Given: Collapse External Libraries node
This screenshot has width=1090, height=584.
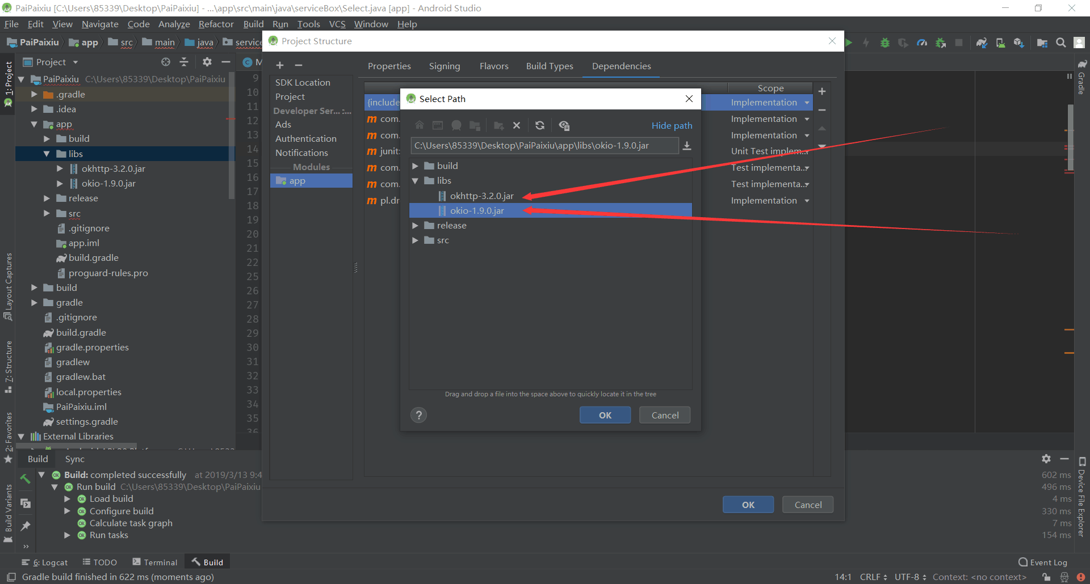Looking at the screenshot, I should [21, 437].
